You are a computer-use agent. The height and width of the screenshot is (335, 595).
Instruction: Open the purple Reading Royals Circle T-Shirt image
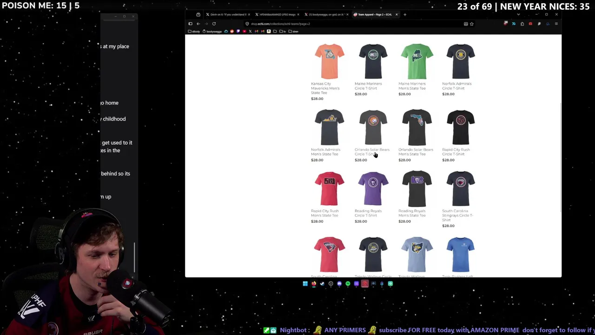point(373,188)
